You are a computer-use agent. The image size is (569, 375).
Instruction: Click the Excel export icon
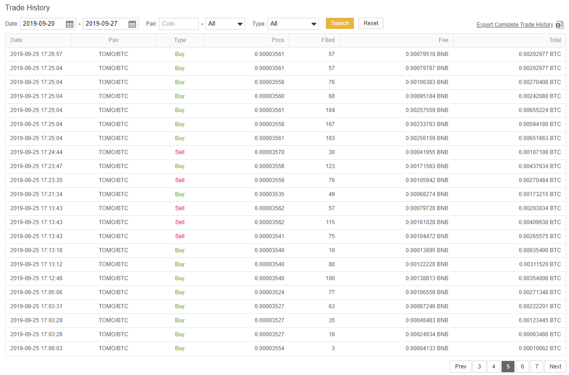560,25
